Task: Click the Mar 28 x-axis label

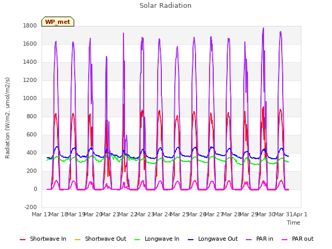Action: tap(231, 214)
